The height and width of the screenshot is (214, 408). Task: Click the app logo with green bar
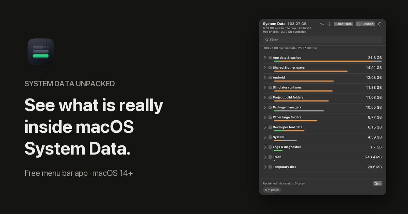click(41, 52)
